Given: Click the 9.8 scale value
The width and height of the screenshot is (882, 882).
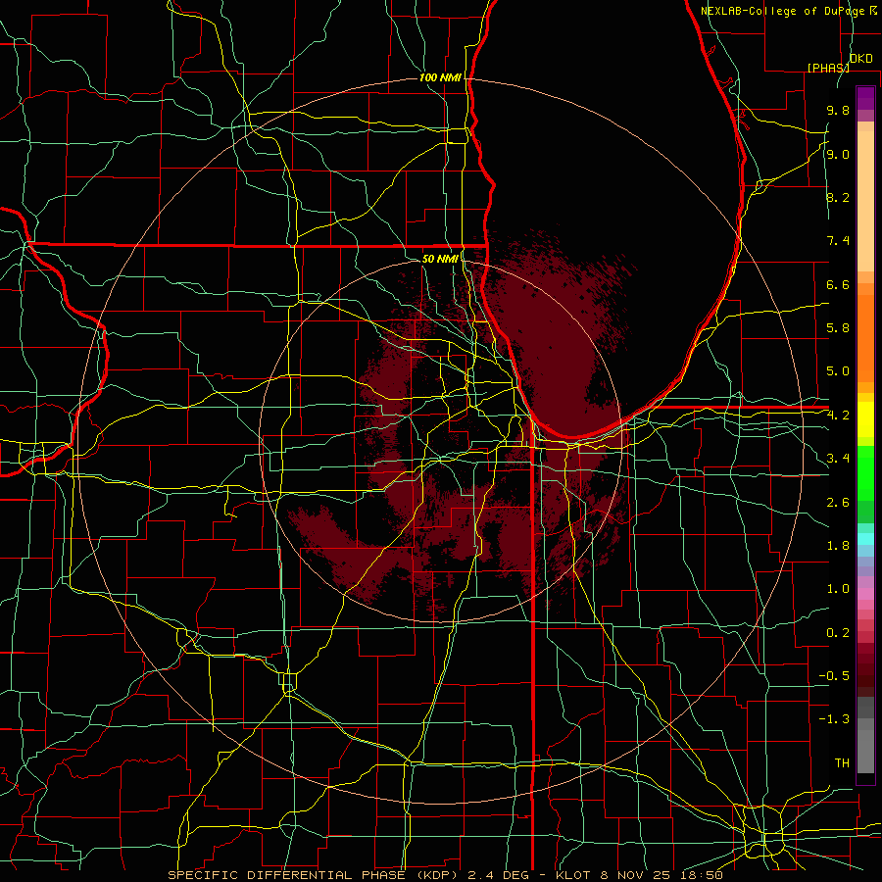Looking at the screenshot, I should tap(838, 111).
